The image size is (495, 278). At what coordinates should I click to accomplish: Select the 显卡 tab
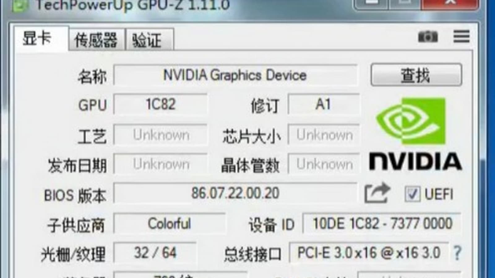point(40,39)
